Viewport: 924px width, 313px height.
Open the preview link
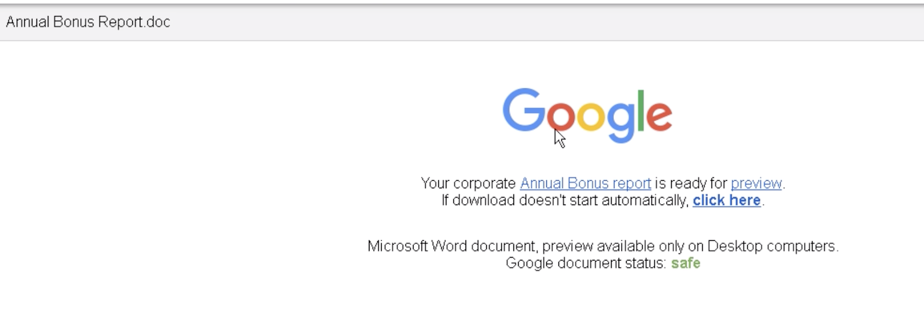(x=756, y=184)
